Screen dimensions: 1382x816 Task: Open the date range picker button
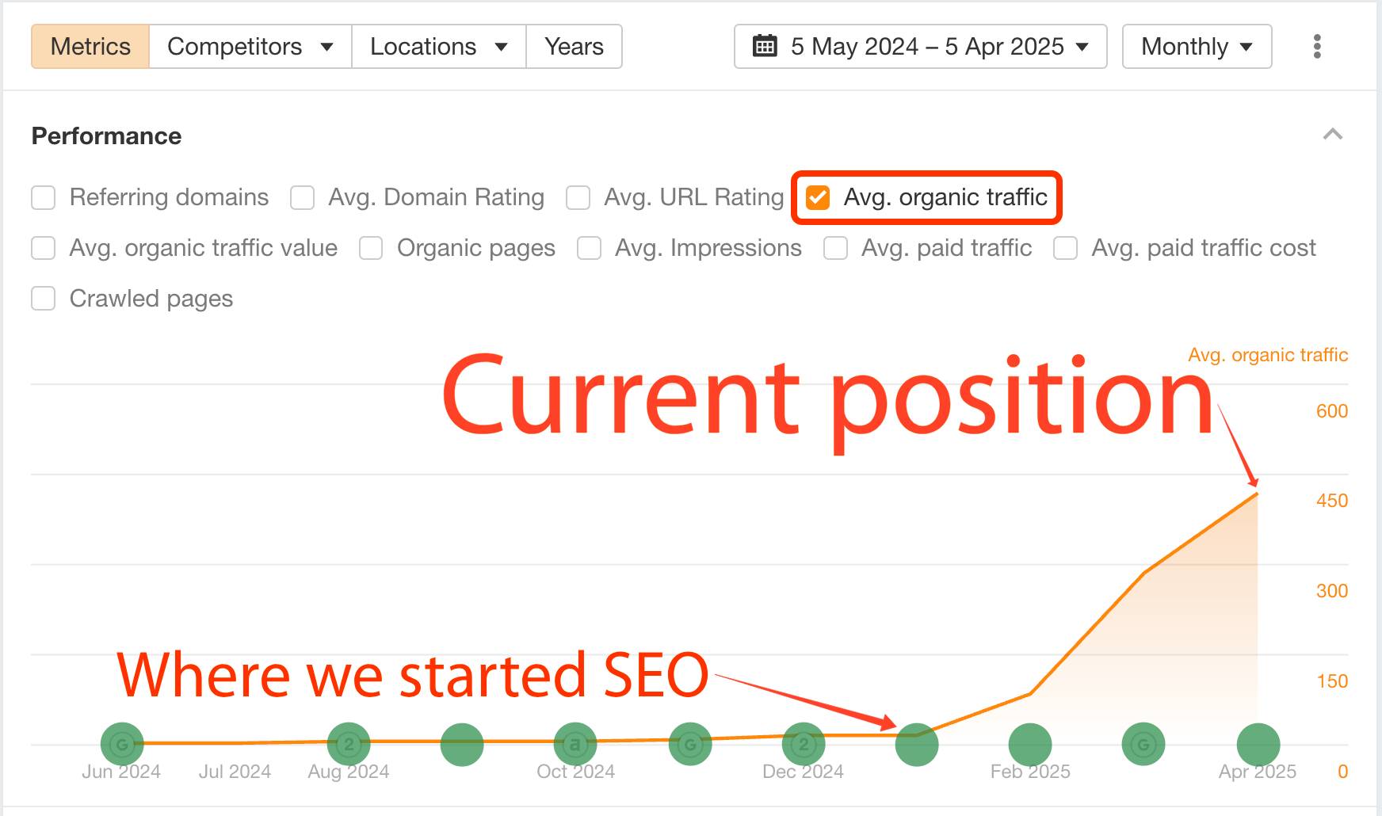[920, 47]
